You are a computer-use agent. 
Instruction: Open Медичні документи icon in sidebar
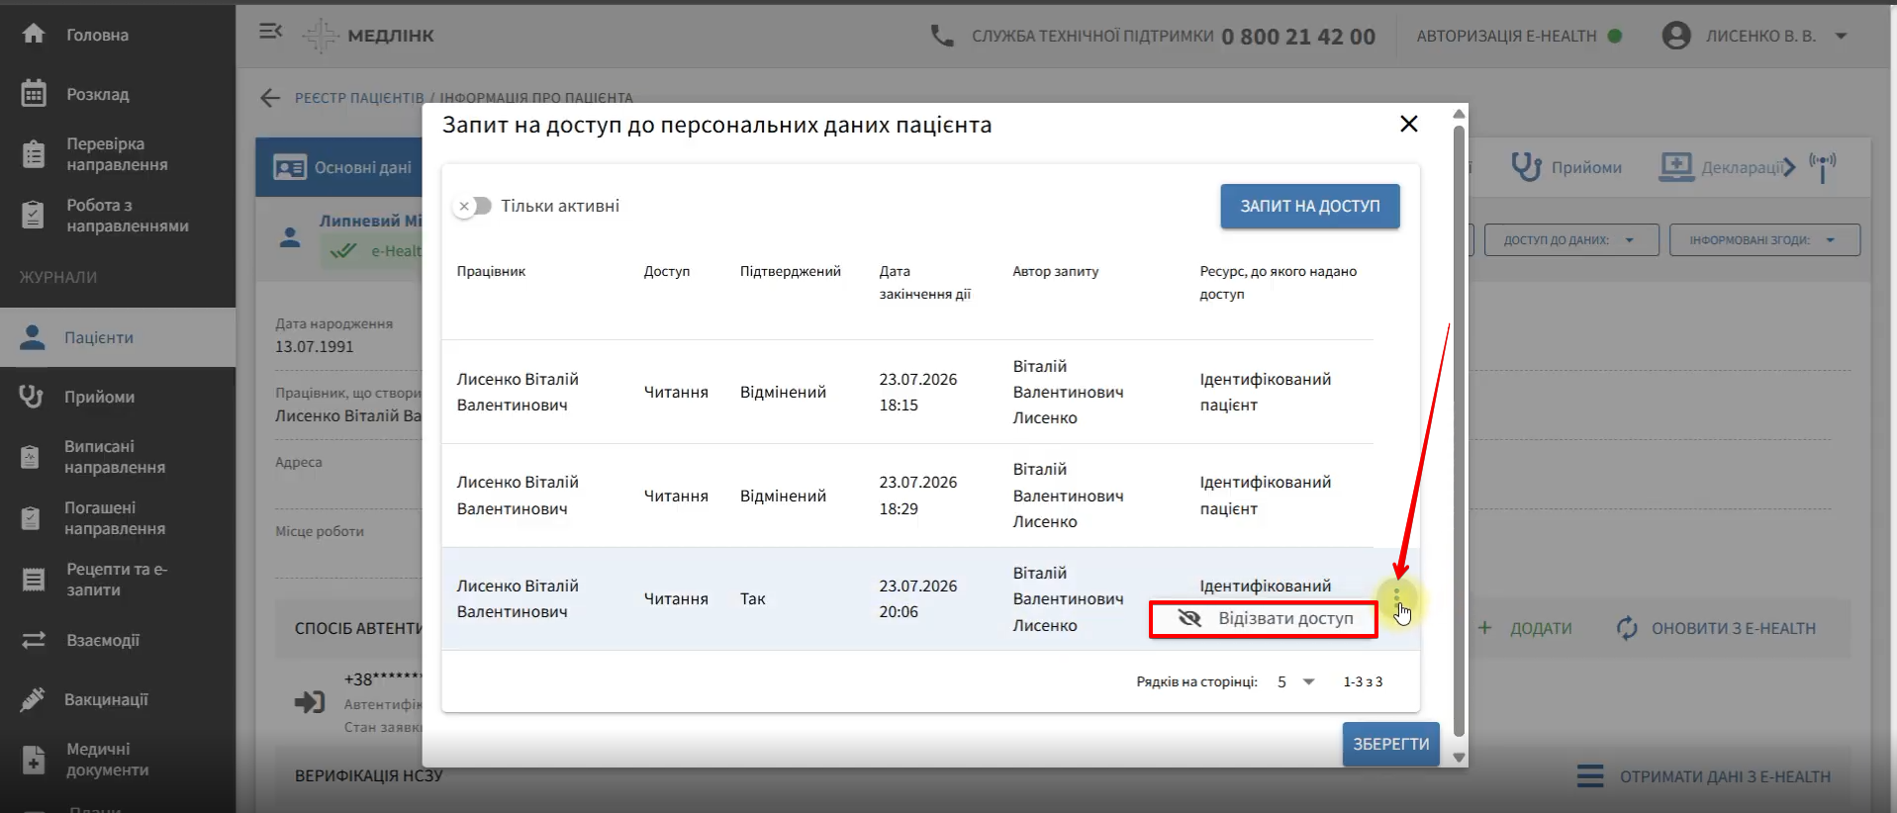pos(34,760)
